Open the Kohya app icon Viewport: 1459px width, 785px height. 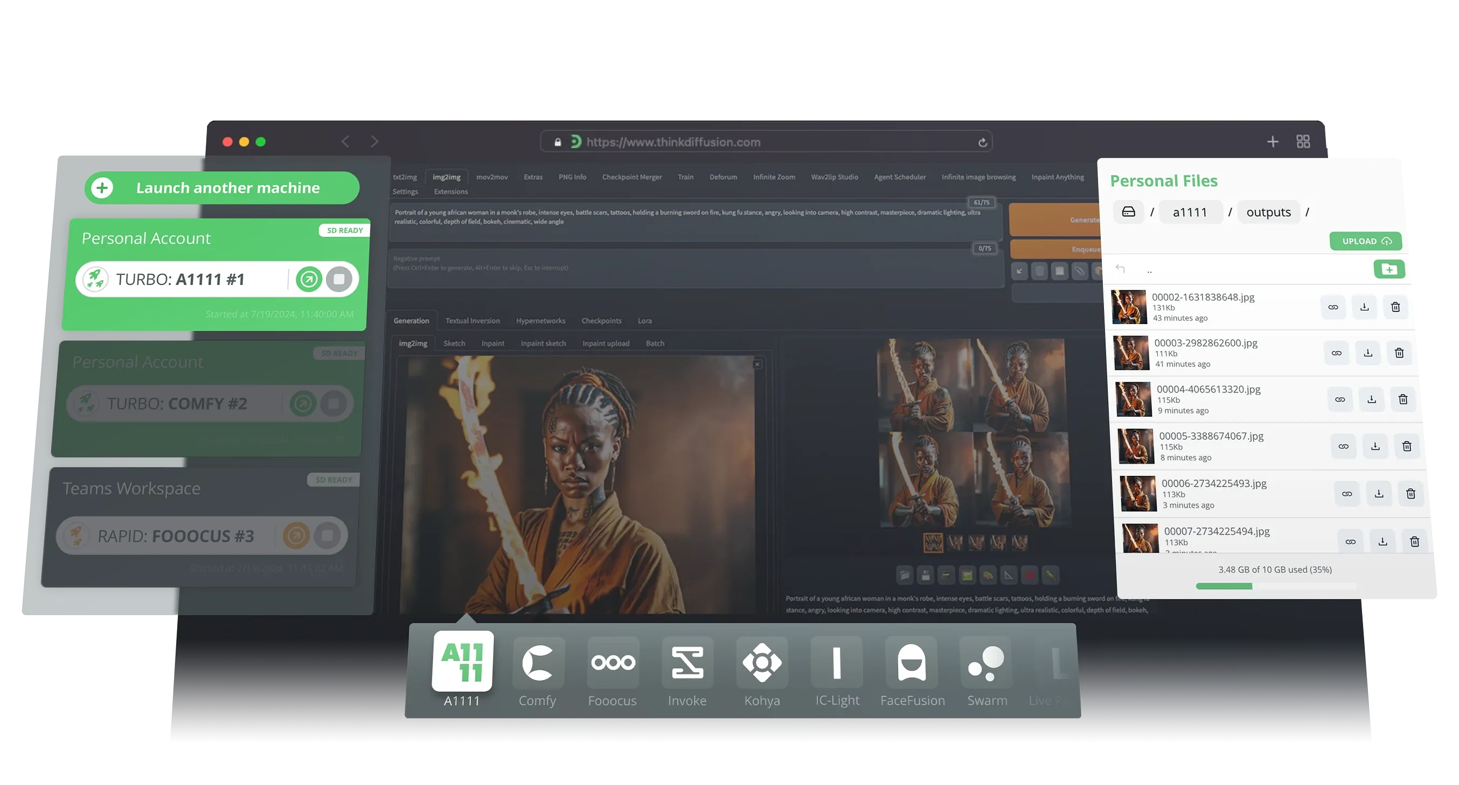(x=762, y=663)
